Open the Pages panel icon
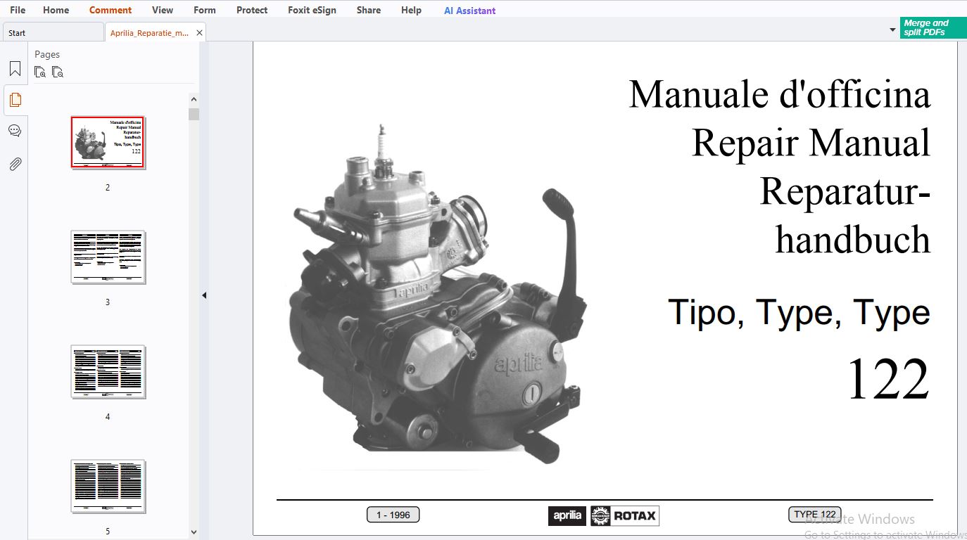This screenshot has width=967, height=540. [x=15, y=100]
